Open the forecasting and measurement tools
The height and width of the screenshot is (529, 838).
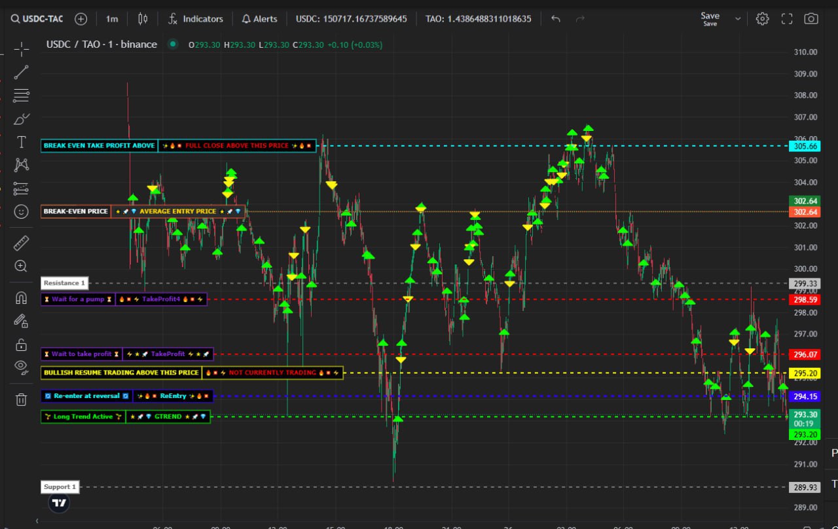click(x=21, y=189)
